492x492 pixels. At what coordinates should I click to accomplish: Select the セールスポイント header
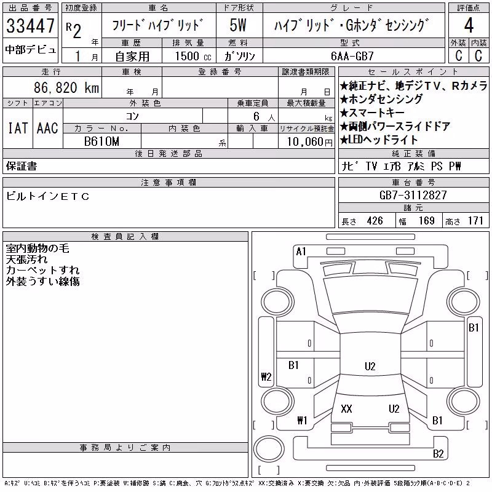coord(413,72)
